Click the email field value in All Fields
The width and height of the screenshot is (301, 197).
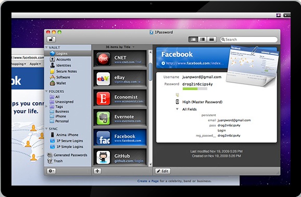[x=234, y=120]
